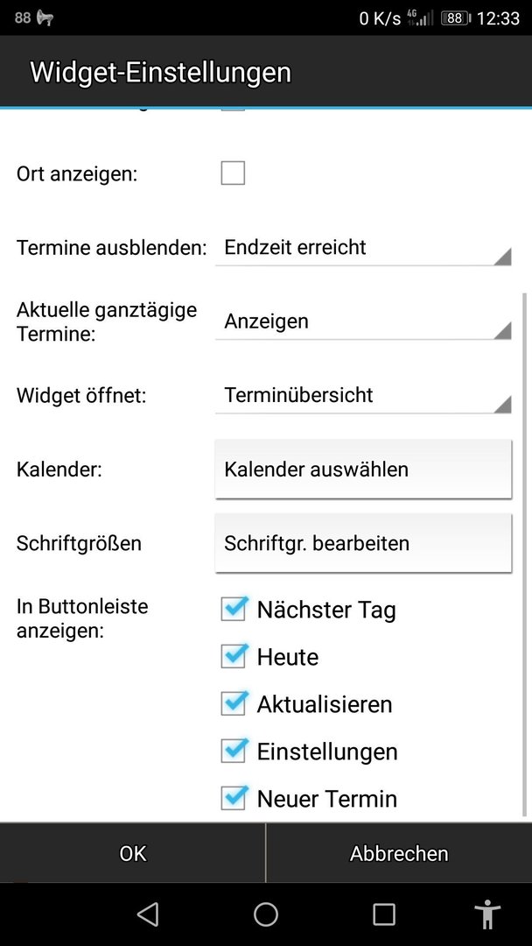Image resolution: width=532 pixels, height=946 pixels.
Task: Uncheck the Neuer Termin checkbox
Action: pos(234,798)
